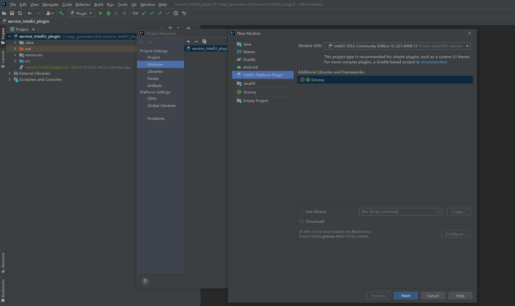Select the Use library radio button
Screen dimensions: 515x306
[302, 212]
